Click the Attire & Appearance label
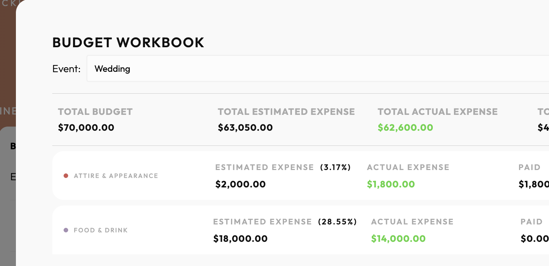Screen dimensions: 549x266 116,176
